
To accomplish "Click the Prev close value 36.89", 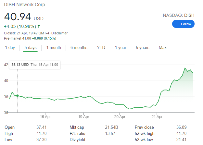I will [181, 127].
